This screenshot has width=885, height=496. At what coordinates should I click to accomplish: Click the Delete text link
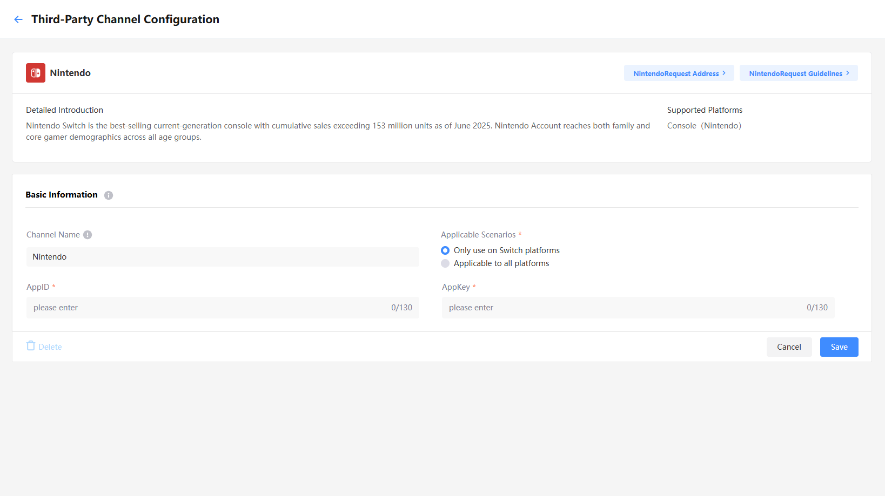(50, 347)
